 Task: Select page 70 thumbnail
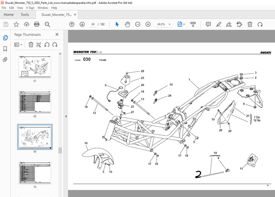(x=35, y=173)
